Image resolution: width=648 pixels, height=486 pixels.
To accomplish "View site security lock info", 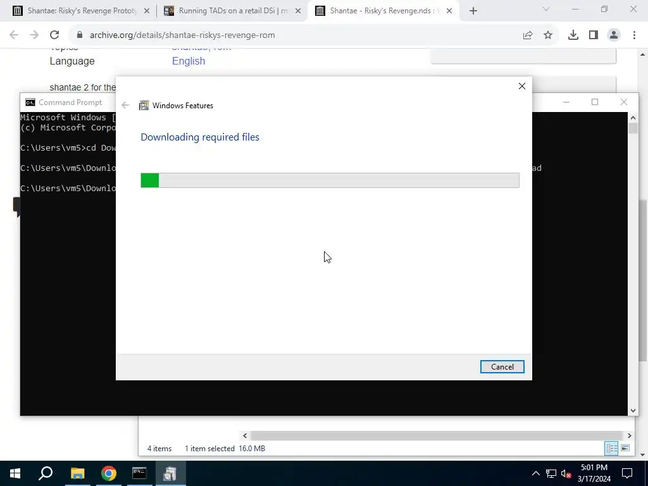I will click(80, 35).
